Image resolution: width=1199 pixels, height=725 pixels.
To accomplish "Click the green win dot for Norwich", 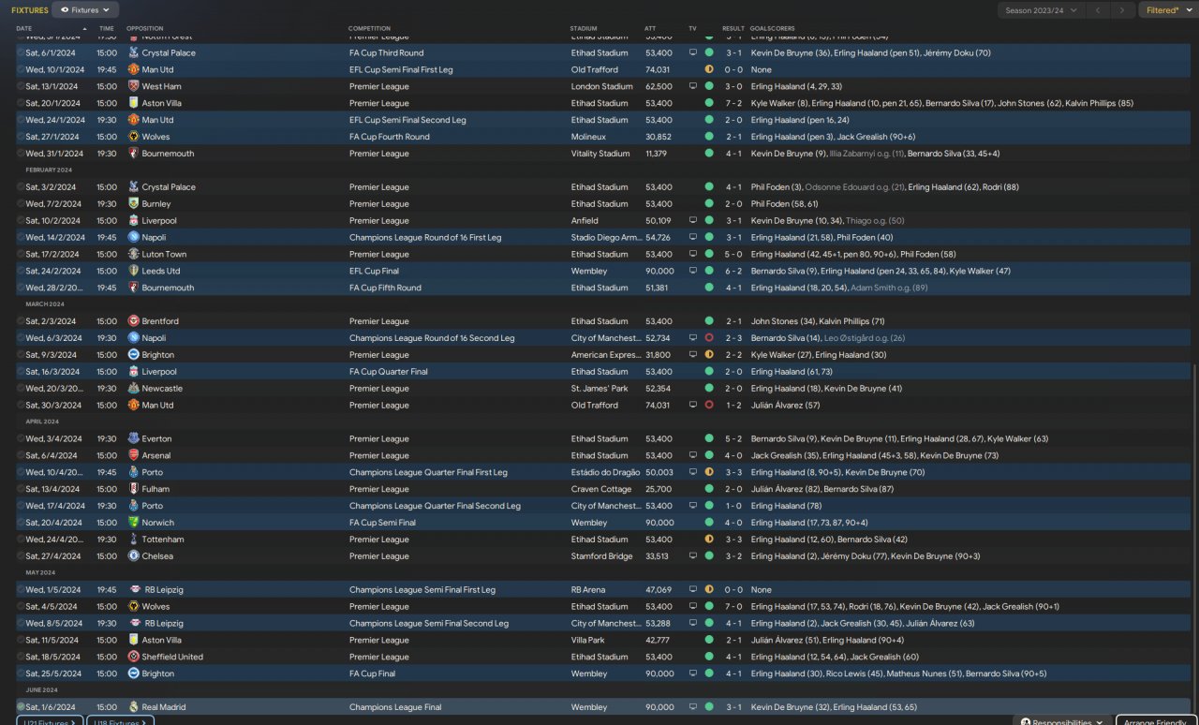I will pyautogui.click(x=709, y=523).
